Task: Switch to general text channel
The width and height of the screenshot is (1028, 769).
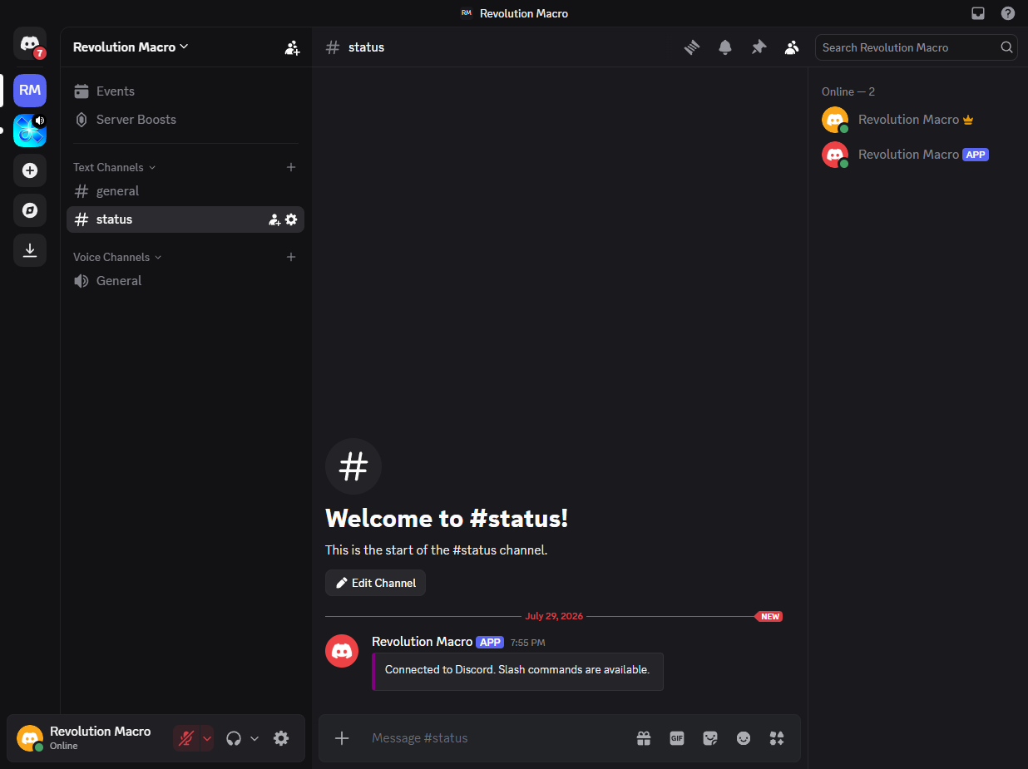Action: [x=185, y=191]
